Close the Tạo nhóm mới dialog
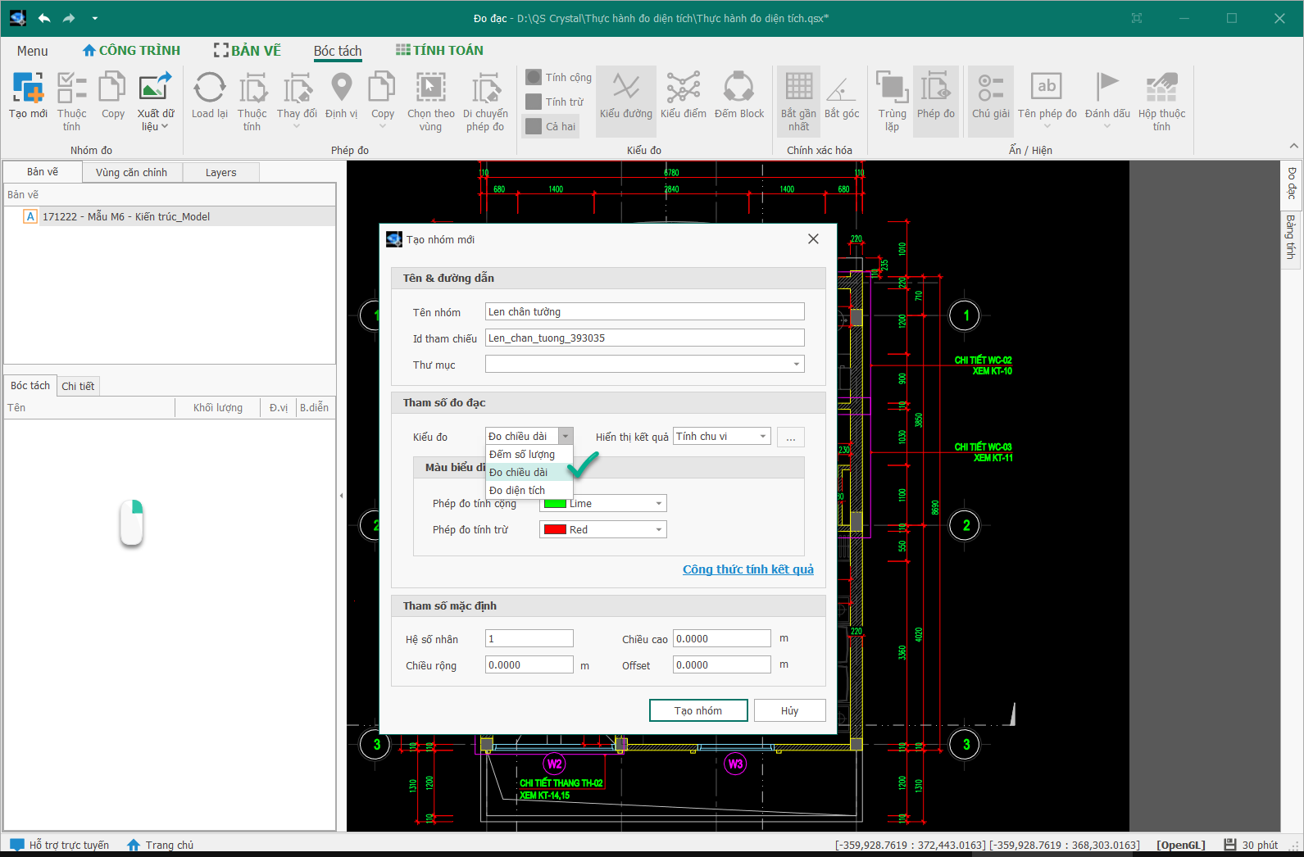This screenshot has width=1304, height=857. 813,238
